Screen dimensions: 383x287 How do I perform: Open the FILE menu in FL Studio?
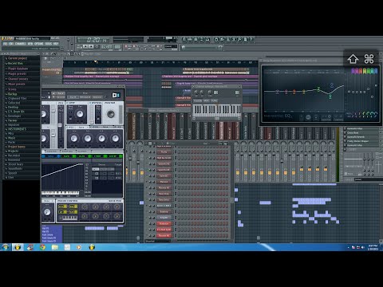(5, 44)
